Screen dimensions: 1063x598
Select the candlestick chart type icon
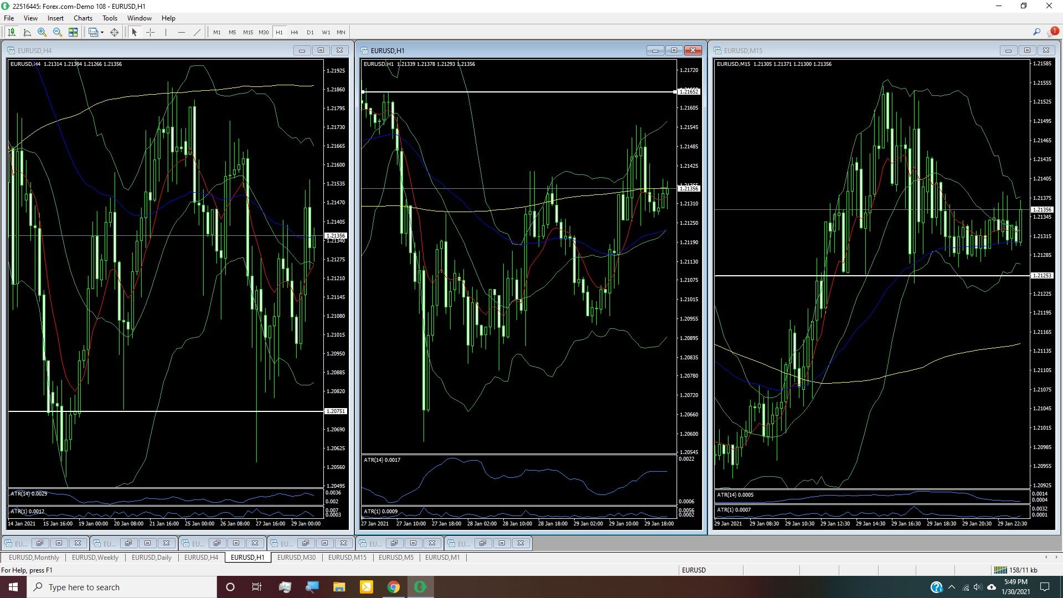coord(12,32)
